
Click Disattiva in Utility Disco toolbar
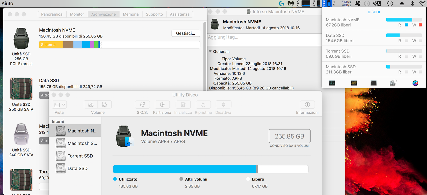click(223, 104)
